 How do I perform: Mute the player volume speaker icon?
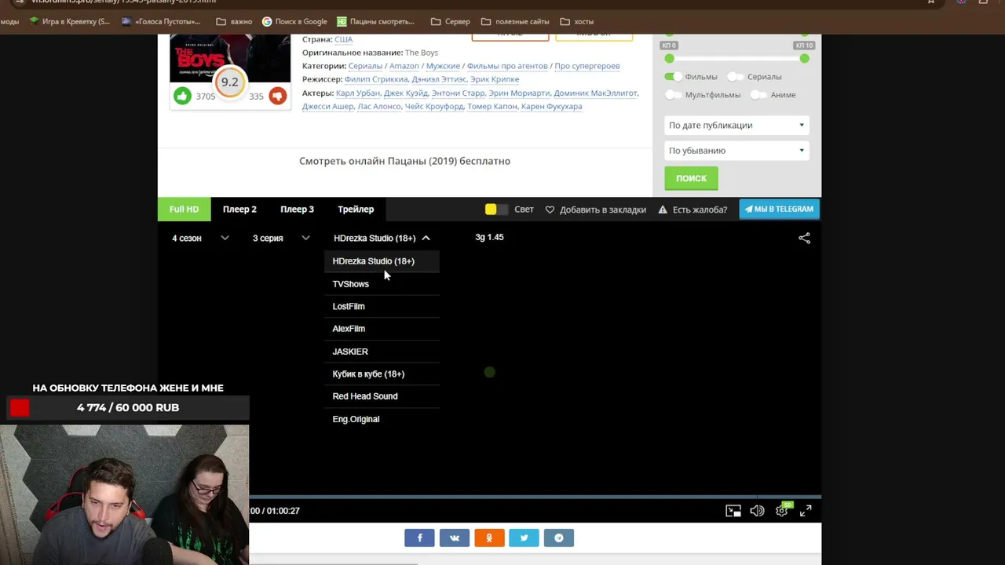(x=757, y=511)
